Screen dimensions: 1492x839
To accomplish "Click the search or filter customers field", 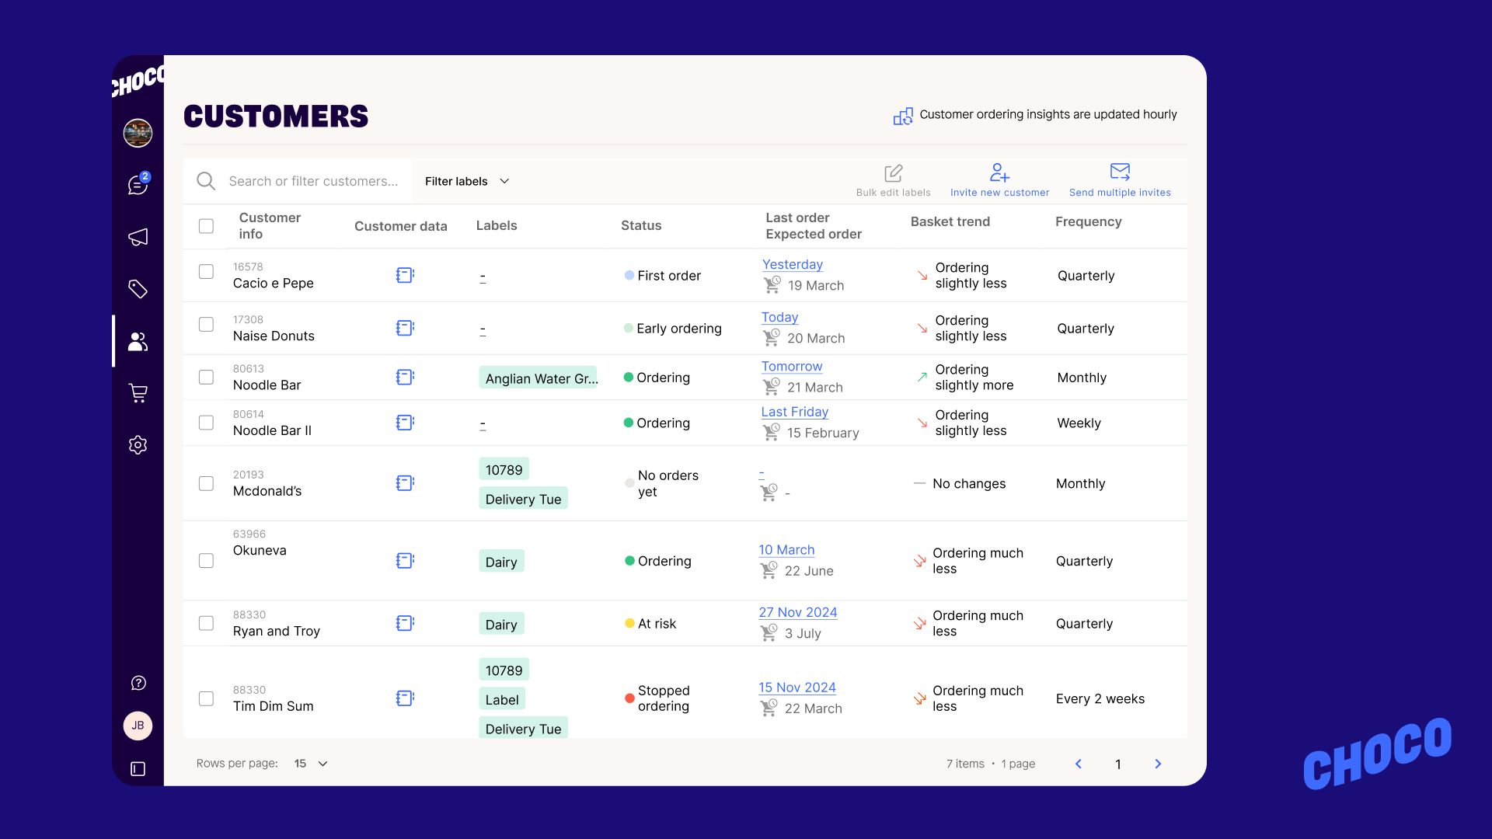I will 313,181.
